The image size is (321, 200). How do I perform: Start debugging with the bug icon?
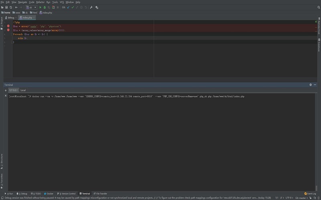(x=45, y=7)
